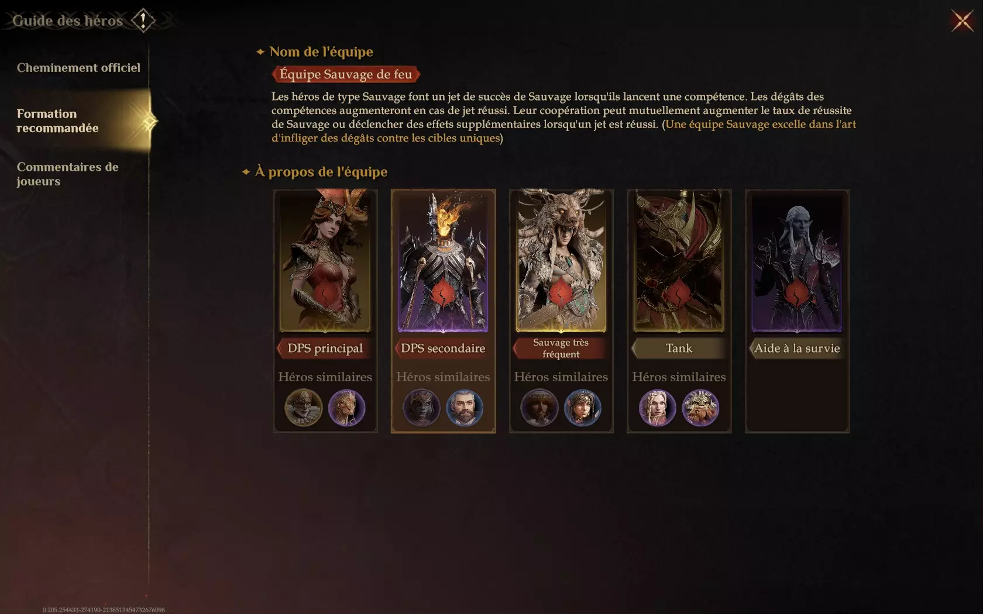Screen dimensions: 983x614
Task: Click the headband woman similar hero icon
Action: point(583,408)
